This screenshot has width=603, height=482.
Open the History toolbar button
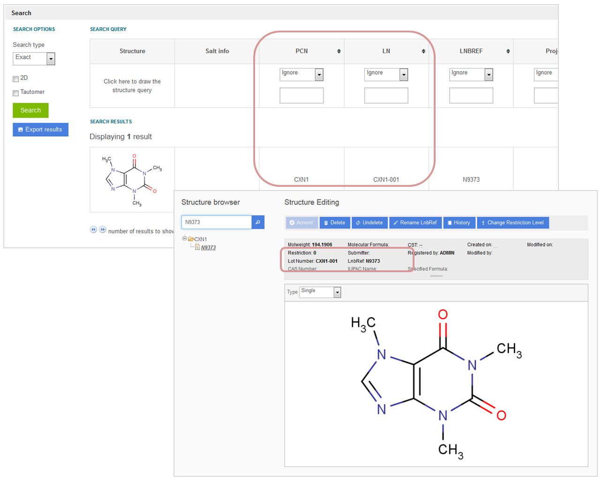point(459,222)
